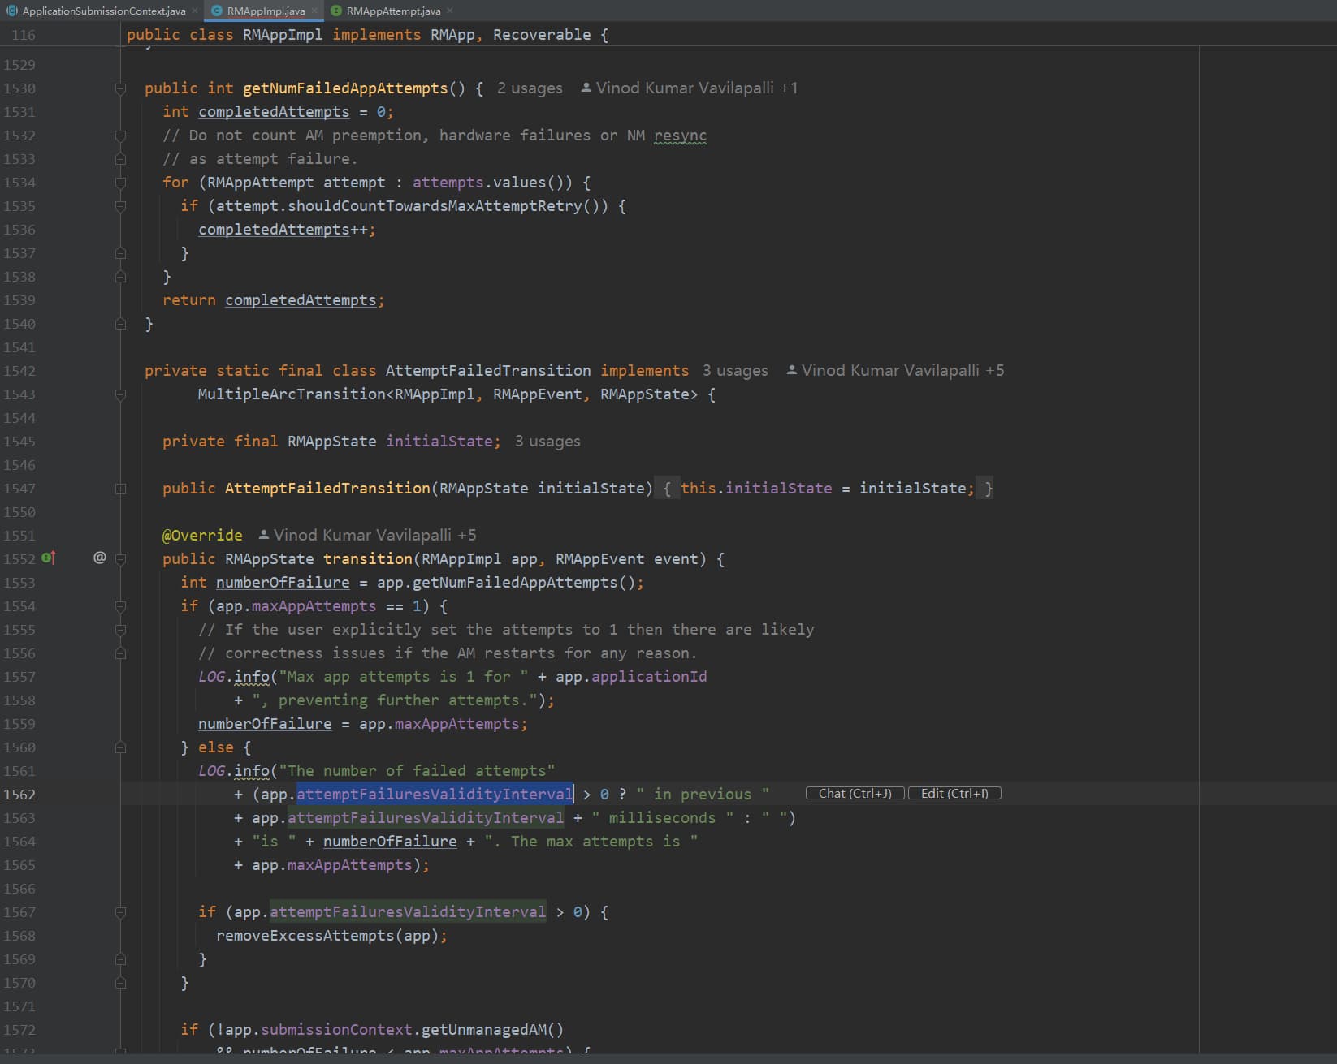Click author hint +5 on line 1542
1337x1064 pixels.
pos(895,371)
